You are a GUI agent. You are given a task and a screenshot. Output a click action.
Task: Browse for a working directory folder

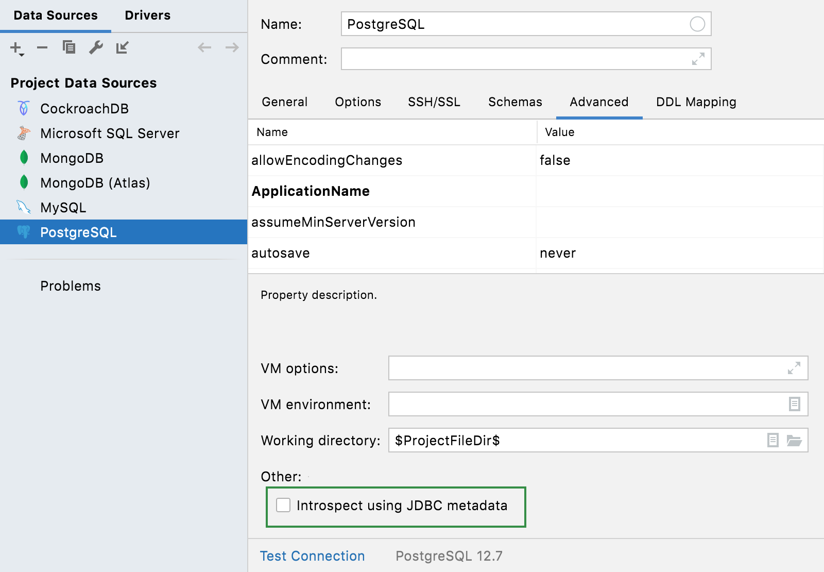pos(794,441)
